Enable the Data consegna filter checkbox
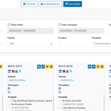The height and width of the screenshot is (111, 111). pyautogui.click(x=60, y=25)
